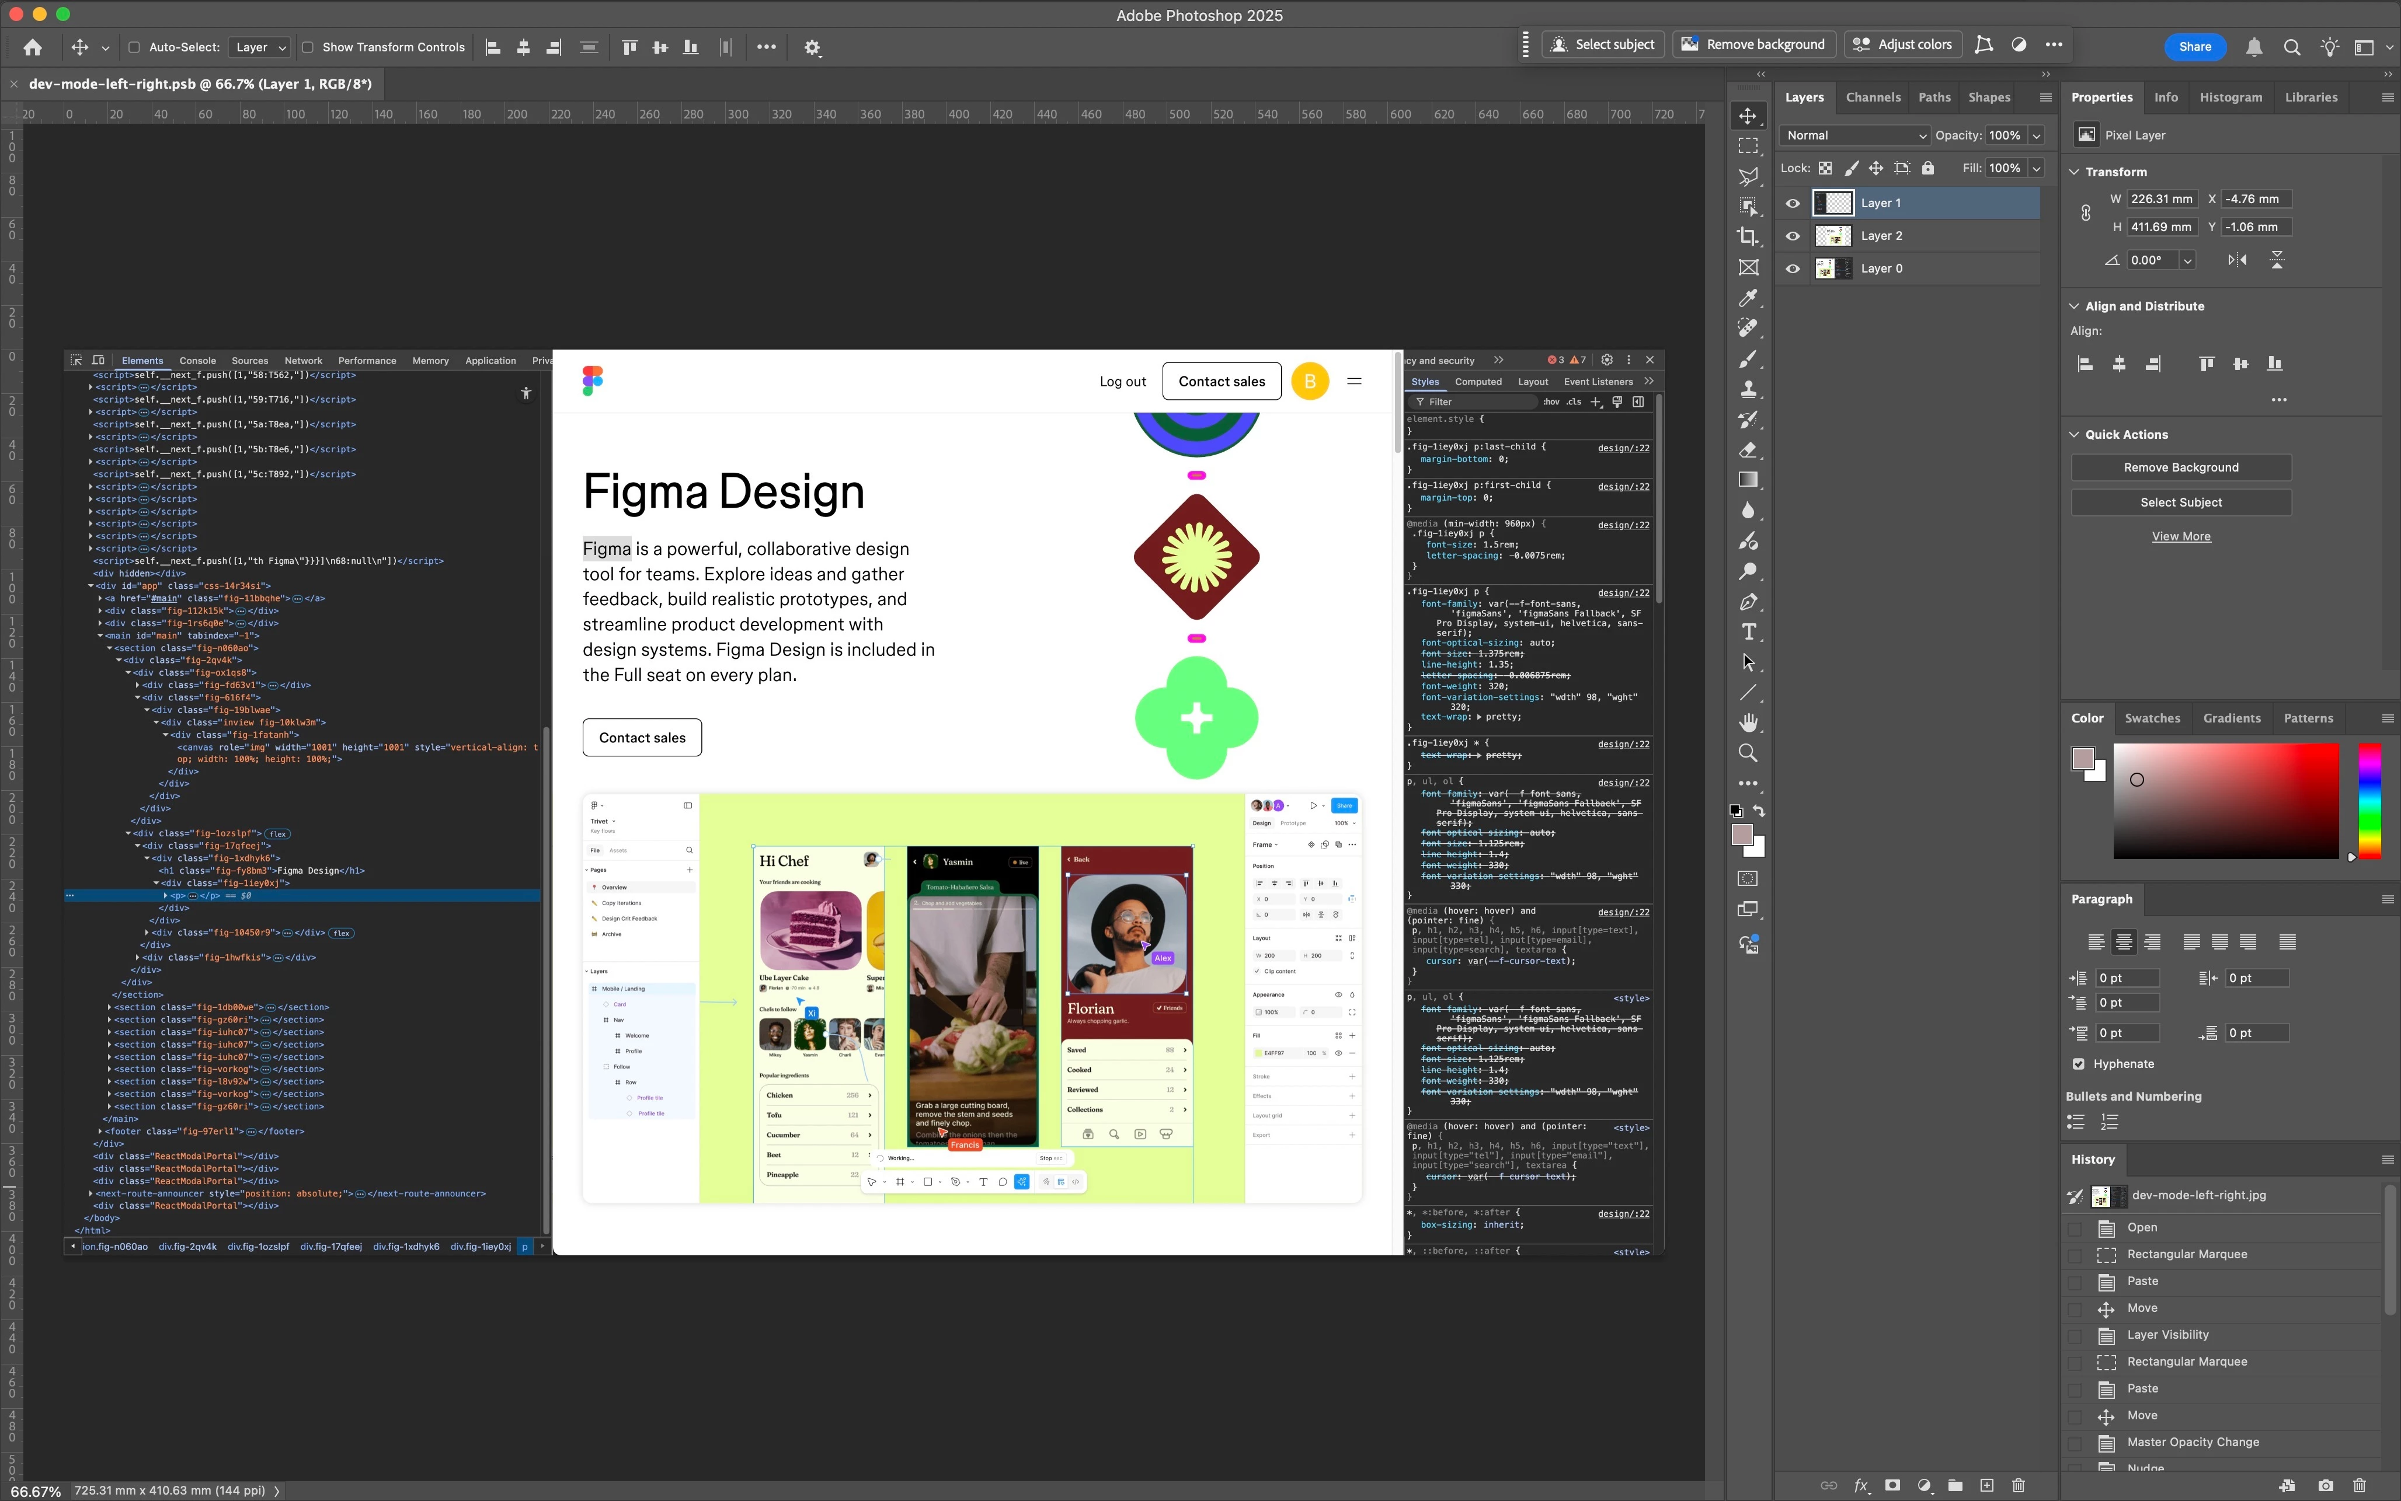This screenshot has width=2401, height=1501.
Task: Select the Polygonal Lasso tool
Action: click(x=1748, y=177)
